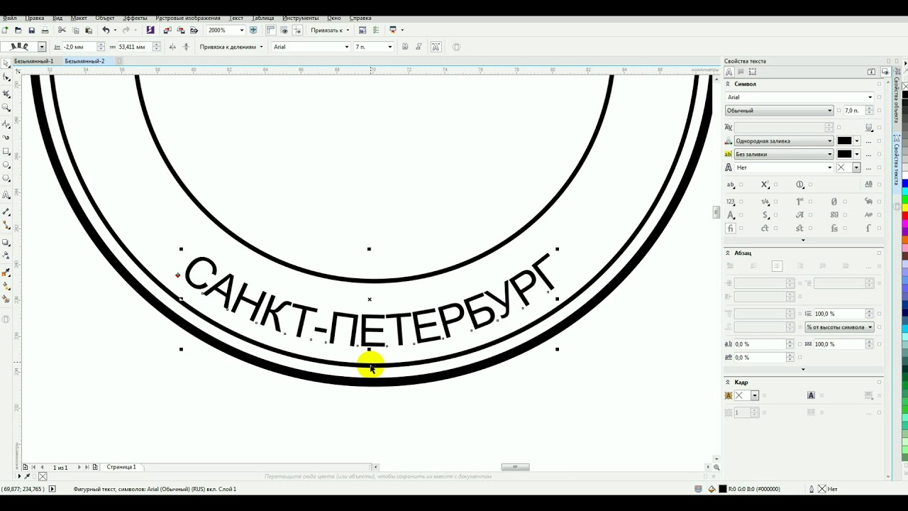The width and height of the screenshot is (908, 511).
Task: Click the background fill black color swatch
Action: click(x=844, y=154)
